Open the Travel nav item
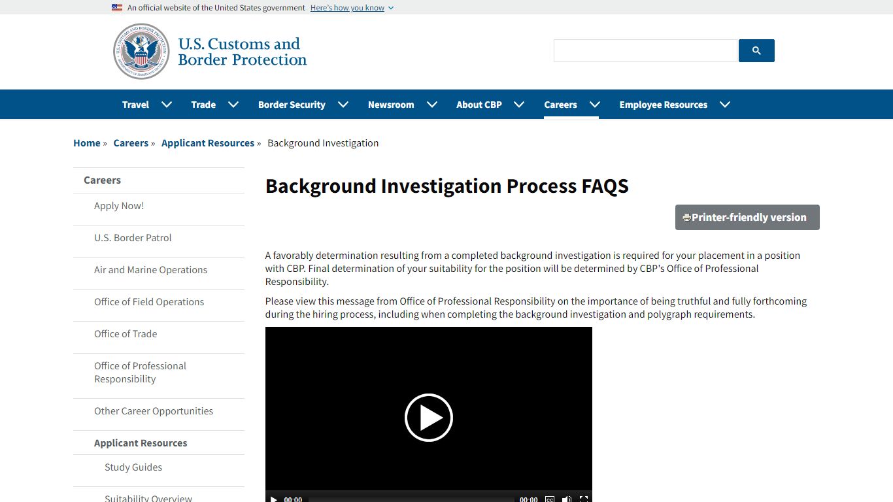Image resolution: width=893 pixels, height=502 pixels. pos(135,105)
